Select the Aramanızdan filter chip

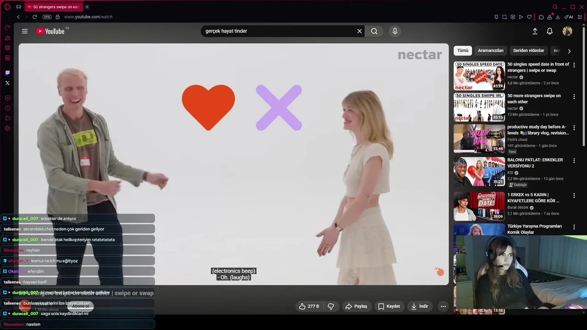pos(491,50)
